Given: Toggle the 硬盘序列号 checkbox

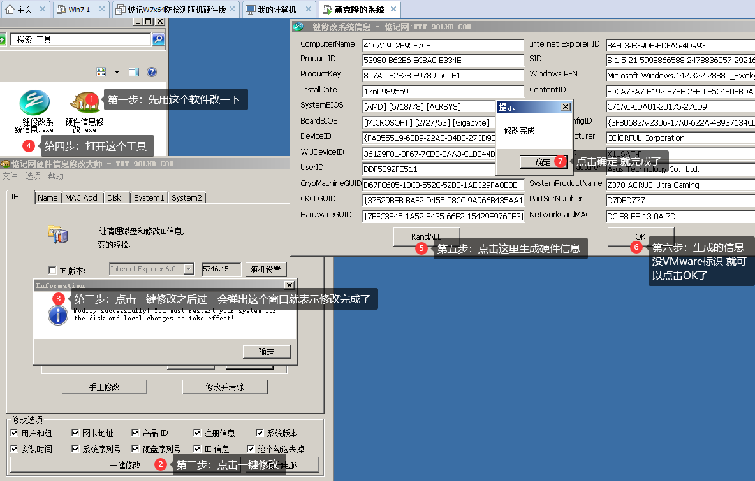Looking at the screenshot, I should 135,449.
